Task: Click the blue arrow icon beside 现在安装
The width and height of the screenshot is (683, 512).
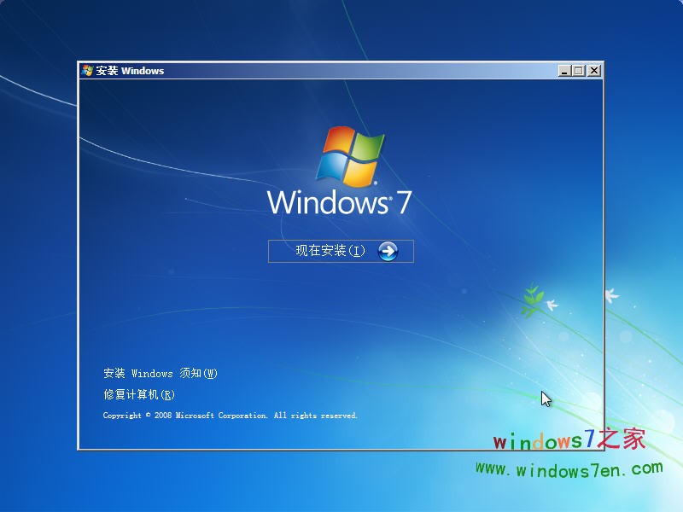Action: pos(387,251)
